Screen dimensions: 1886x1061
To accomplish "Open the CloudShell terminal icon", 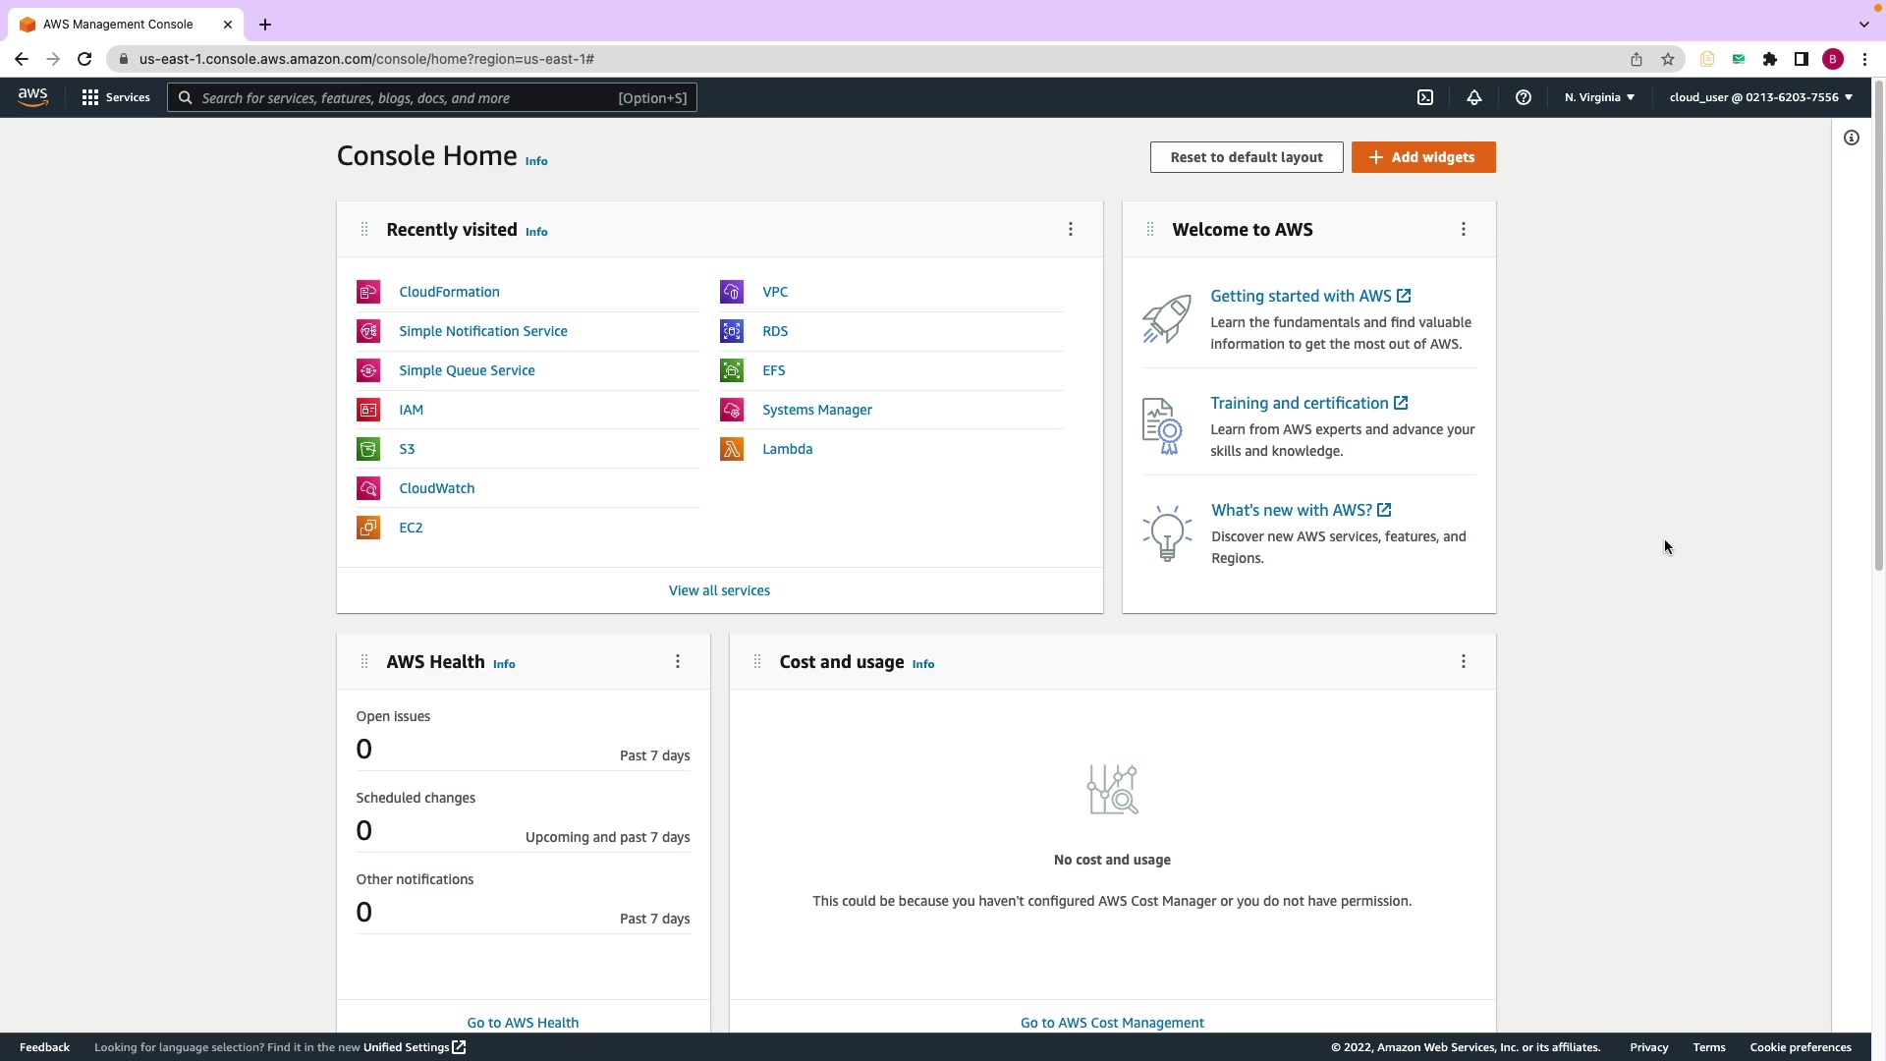I will tap(1425, 97).
